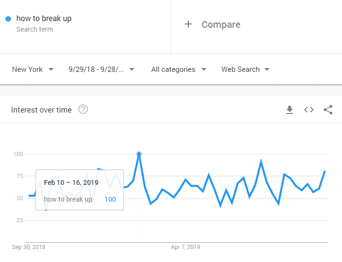Click the blue dot beside search term

click(x=8, y=19)
